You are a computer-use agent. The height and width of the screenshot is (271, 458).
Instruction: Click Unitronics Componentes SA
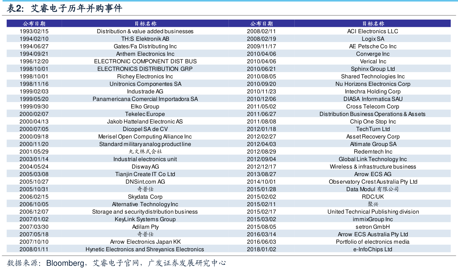coord(145,84)
